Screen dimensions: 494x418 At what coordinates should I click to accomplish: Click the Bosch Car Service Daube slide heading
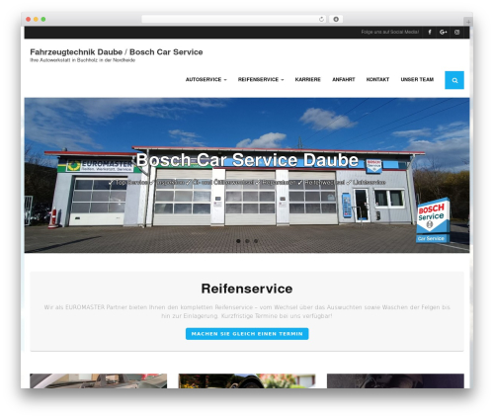point(247,160)
